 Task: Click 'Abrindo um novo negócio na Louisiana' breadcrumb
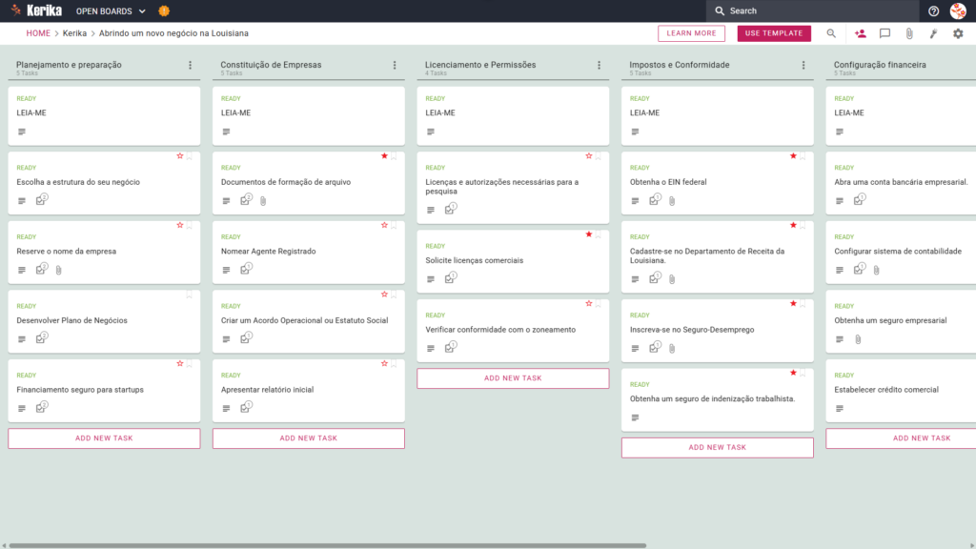(x=173, y=33)
